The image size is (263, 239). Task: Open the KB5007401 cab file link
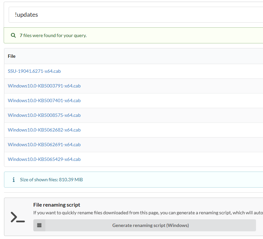click(44, 100)
